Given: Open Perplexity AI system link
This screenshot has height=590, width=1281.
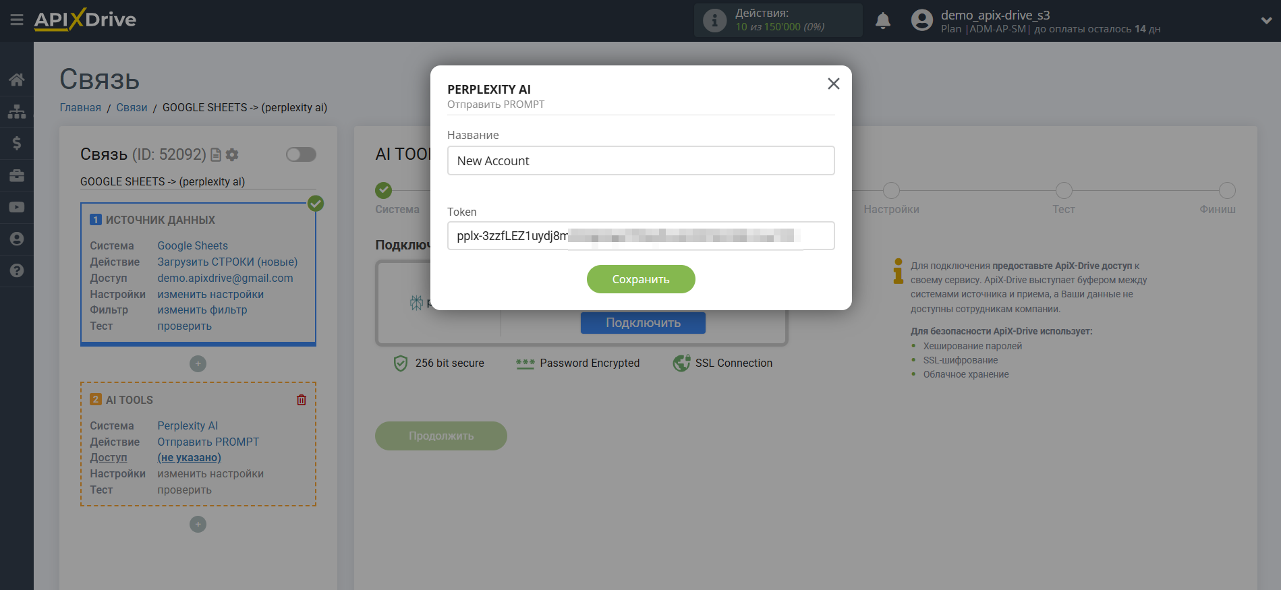Looking at the screenshot, I should click(x=188, y=425).
